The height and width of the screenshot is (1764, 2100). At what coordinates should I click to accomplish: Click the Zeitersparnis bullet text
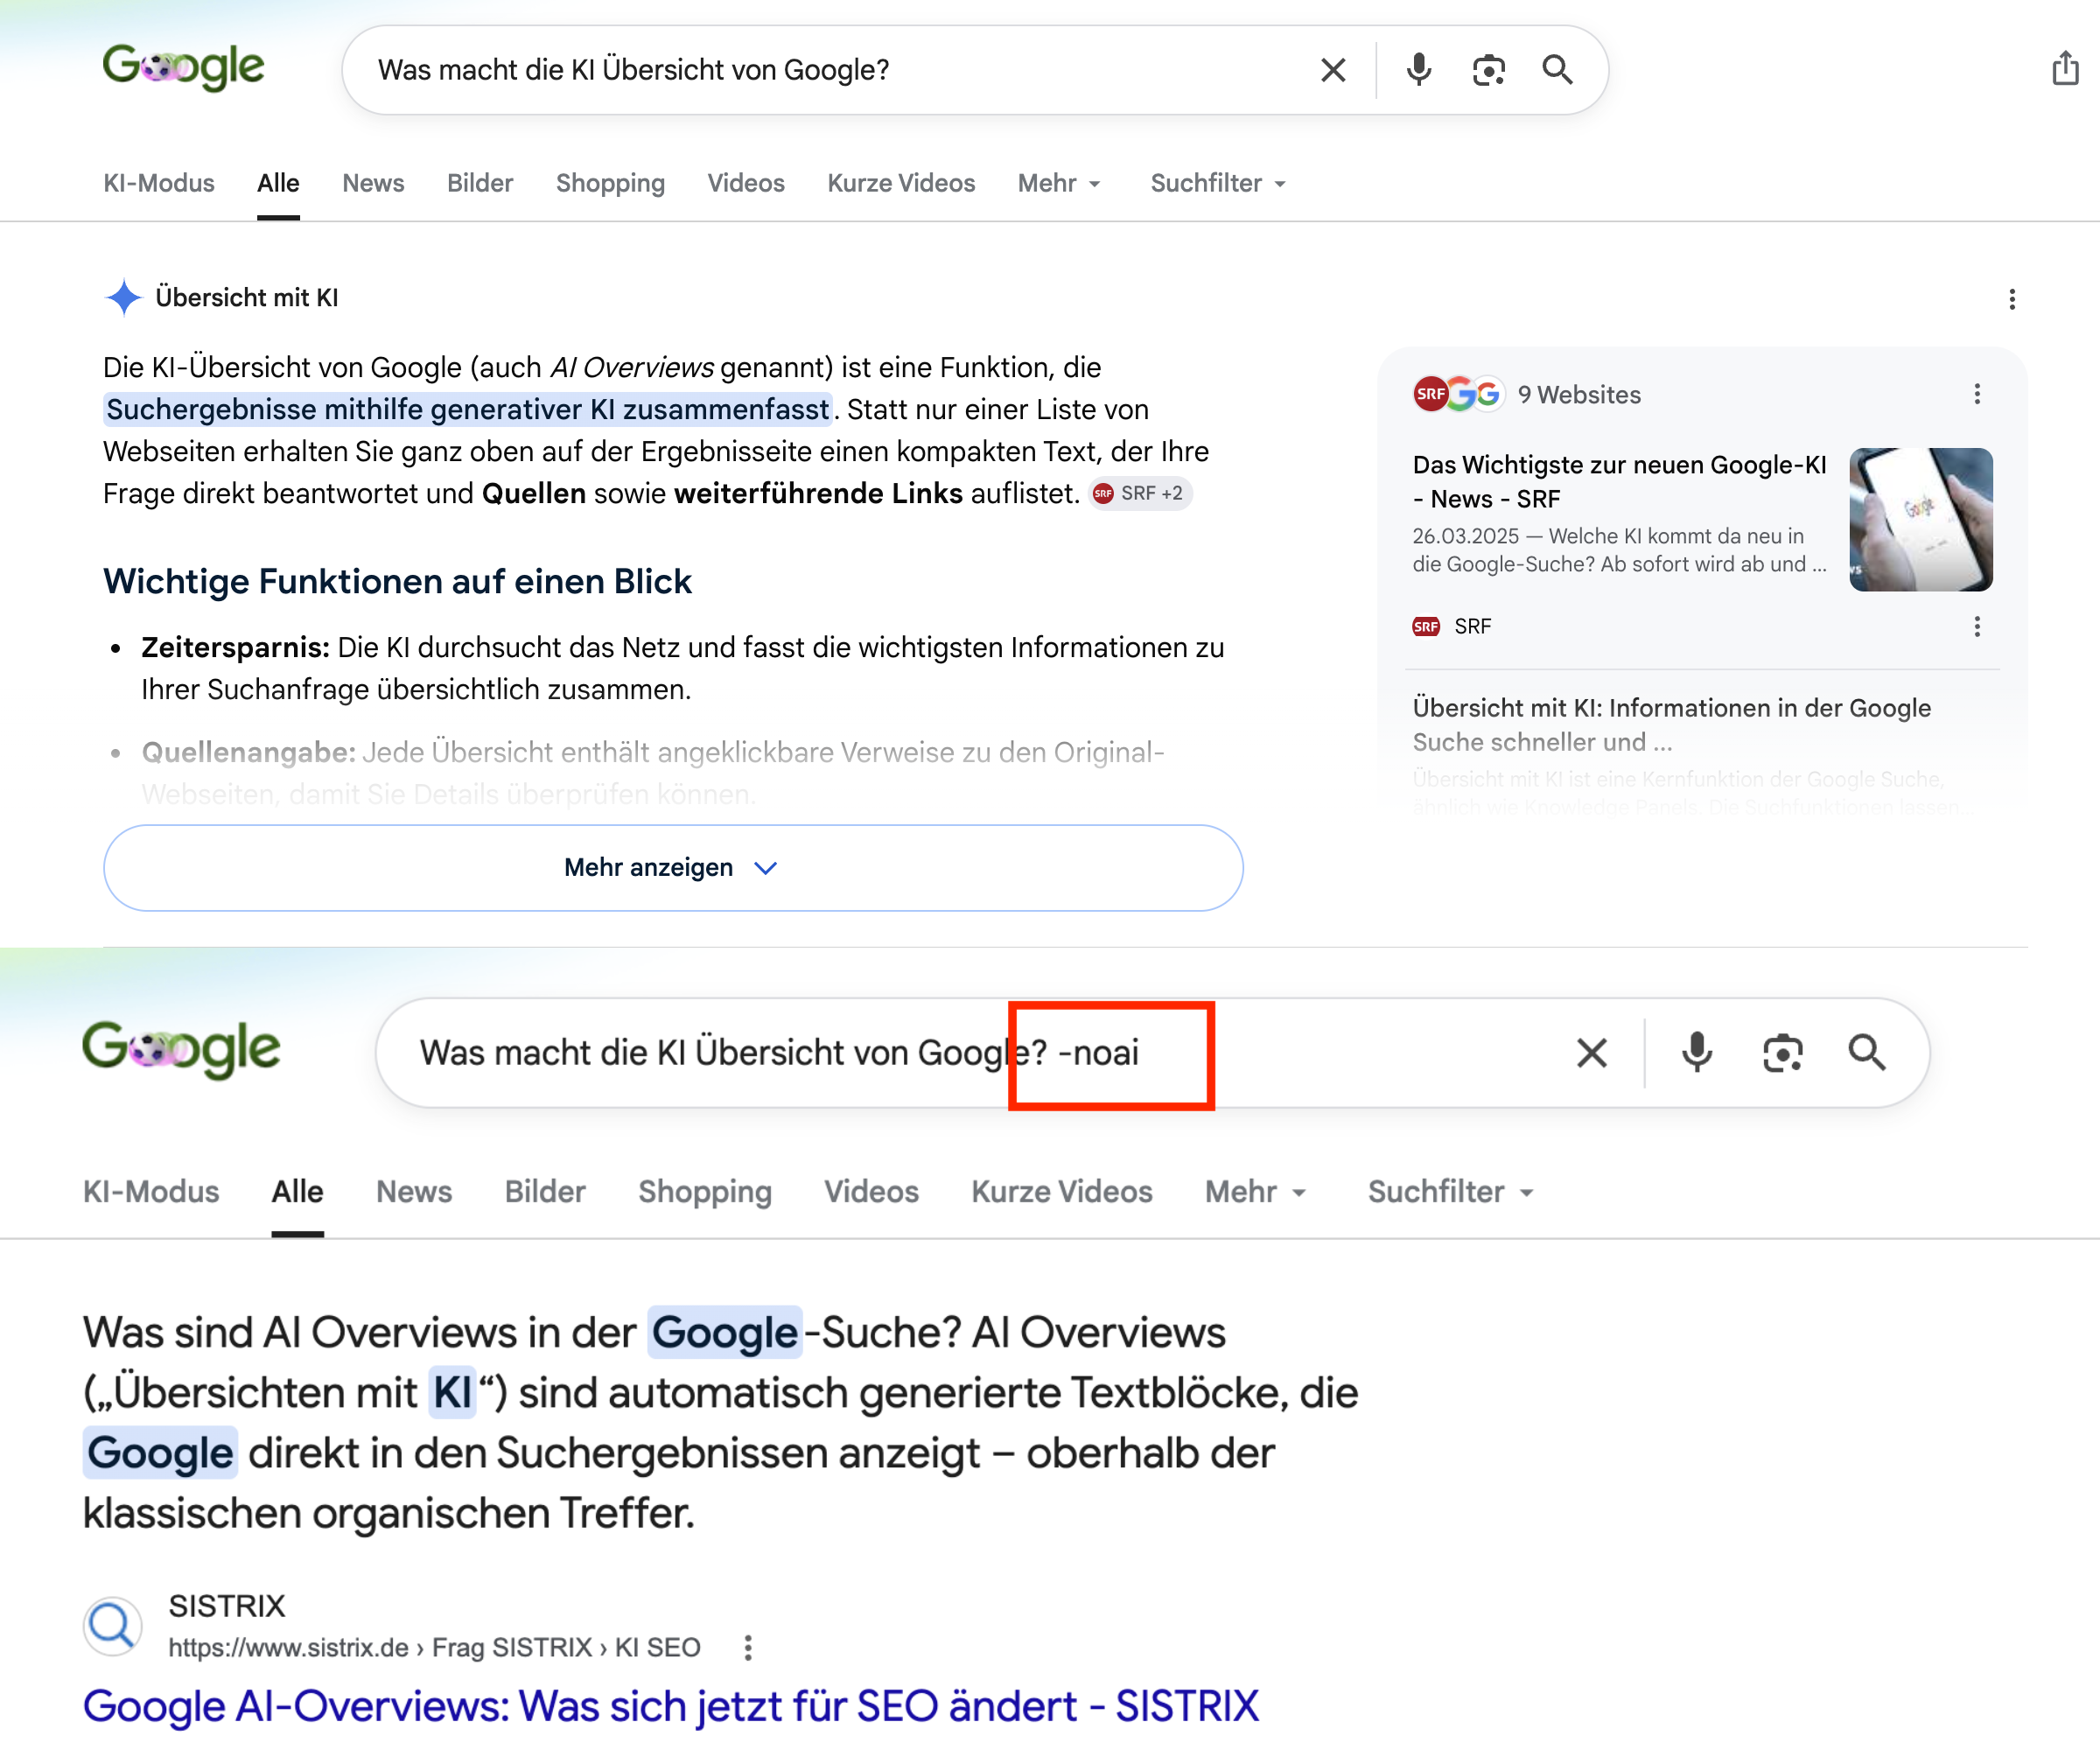tap(682, 668)
